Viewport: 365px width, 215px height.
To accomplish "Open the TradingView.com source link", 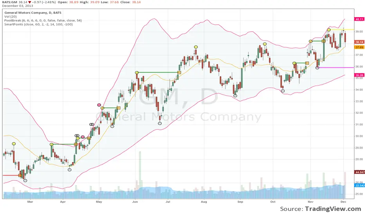I will [333, 209].
